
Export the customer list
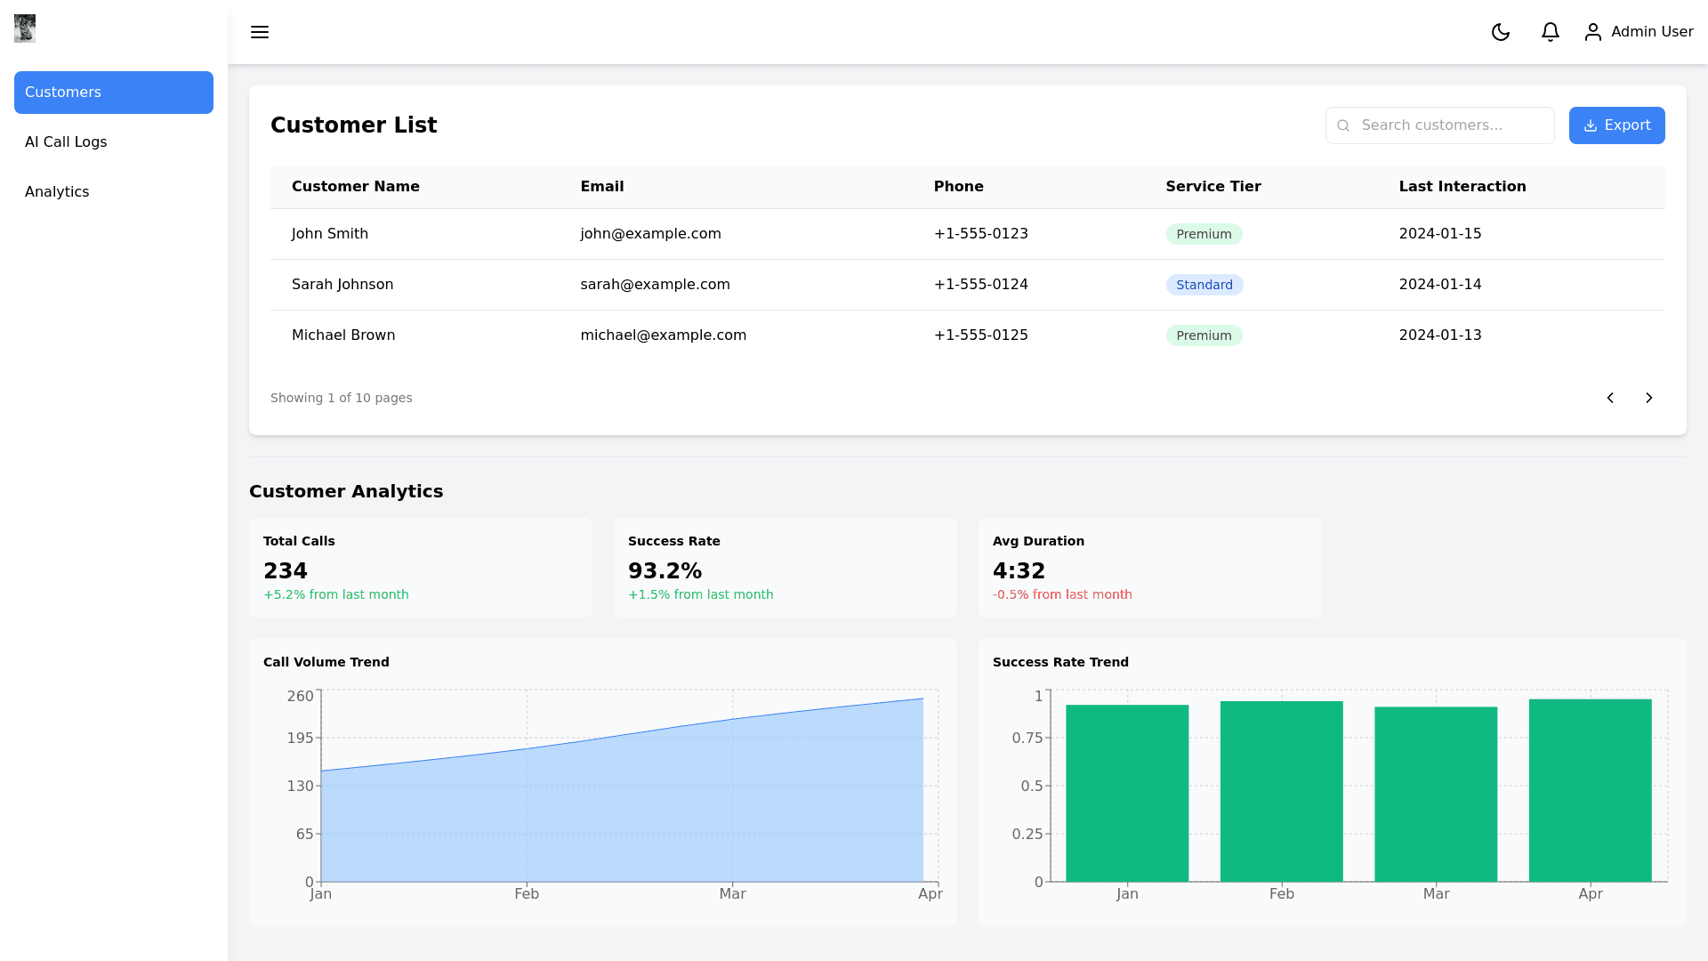point(1616,125)
